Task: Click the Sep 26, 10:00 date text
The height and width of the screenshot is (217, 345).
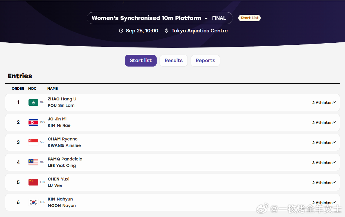Action: (142, 31)
